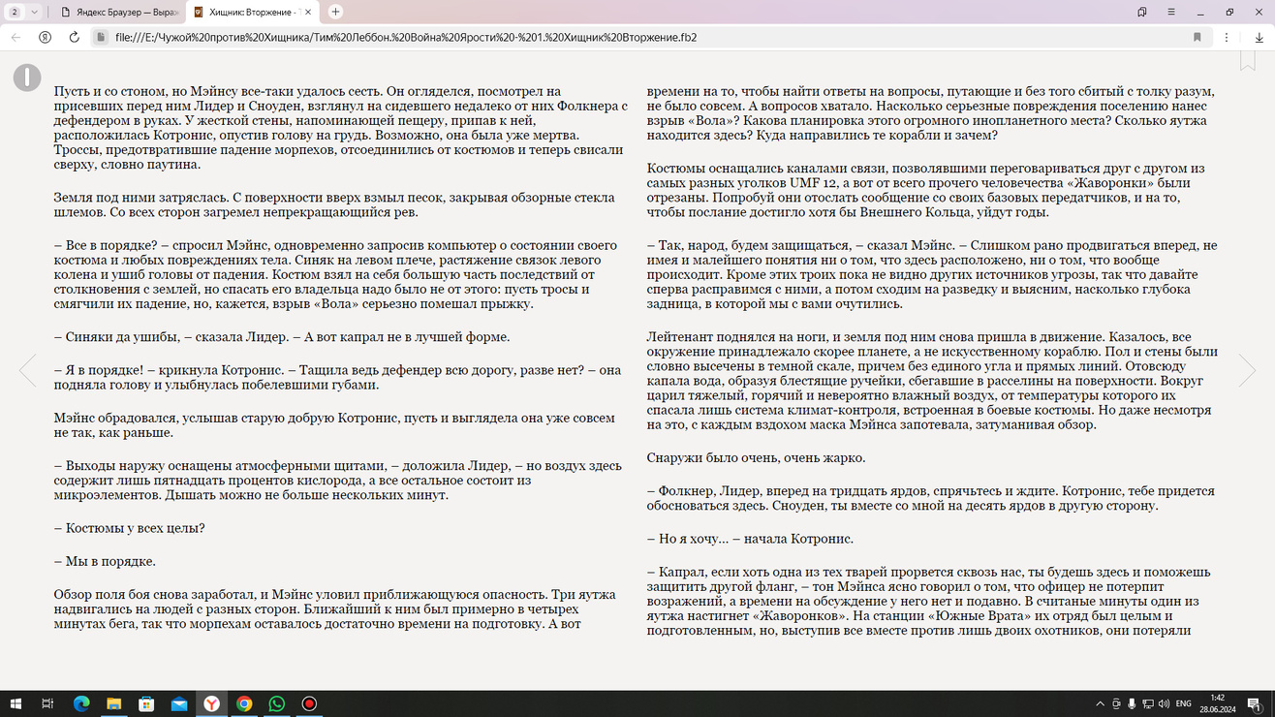Click the line starting '– Синяки да ушибы'
1275x717 pixels.
(282, 337)
